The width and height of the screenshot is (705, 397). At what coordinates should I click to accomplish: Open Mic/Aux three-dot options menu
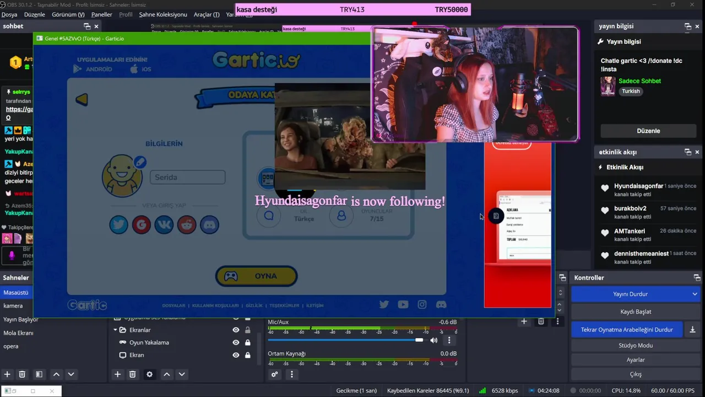[x=449, y=340]
